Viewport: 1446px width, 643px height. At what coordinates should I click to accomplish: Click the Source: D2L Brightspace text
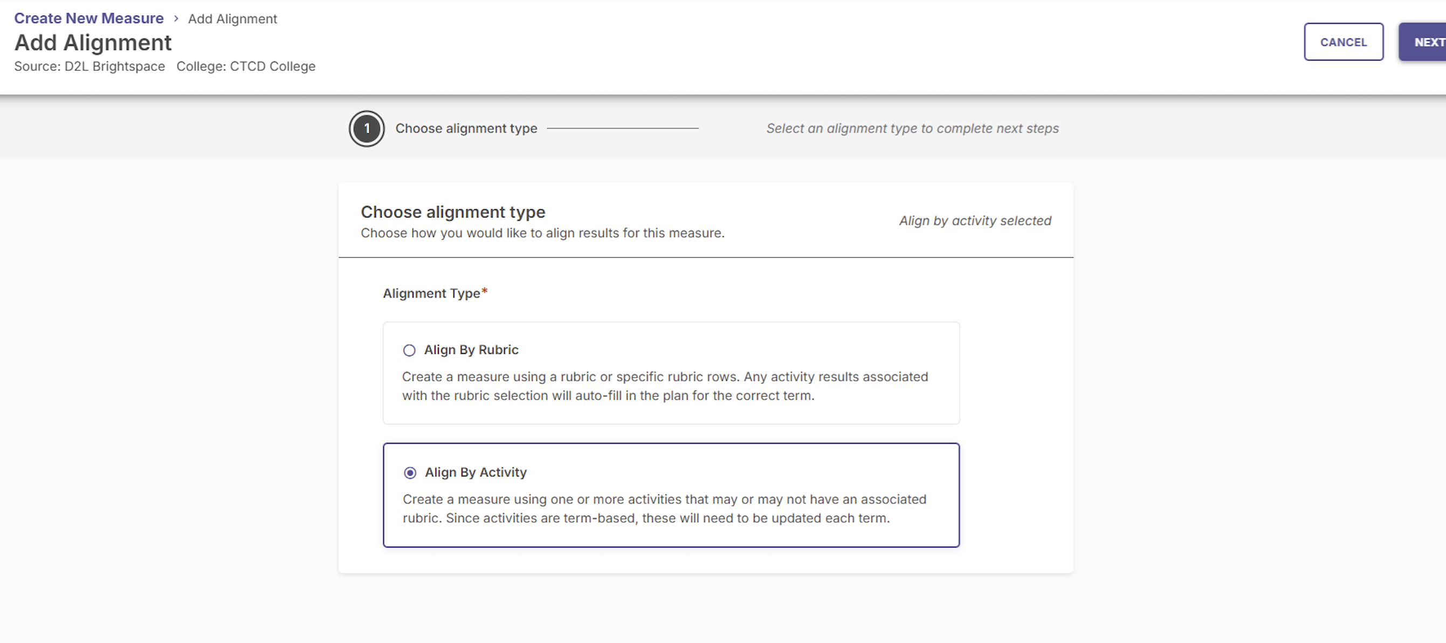(89, 66)
